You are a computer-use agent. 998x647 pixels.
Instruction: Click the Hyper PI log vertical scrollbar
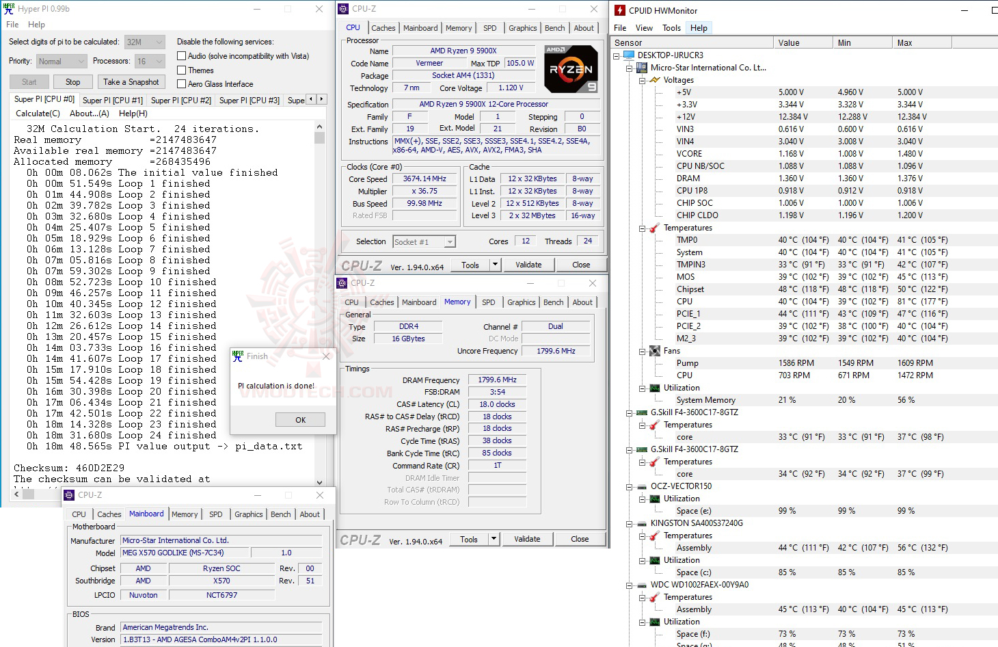(x=319, y=305)
